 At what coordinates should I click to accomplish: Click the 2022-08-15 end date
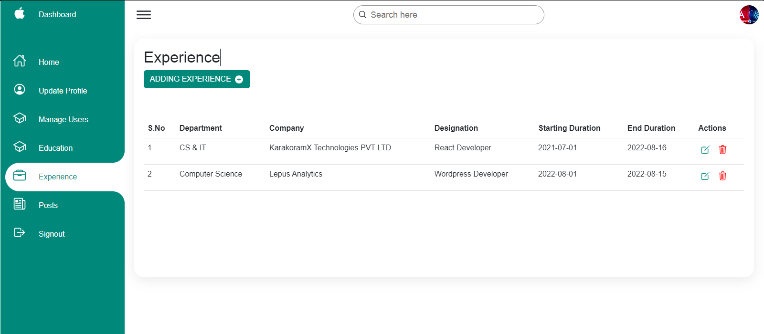[x=647, y=174]
